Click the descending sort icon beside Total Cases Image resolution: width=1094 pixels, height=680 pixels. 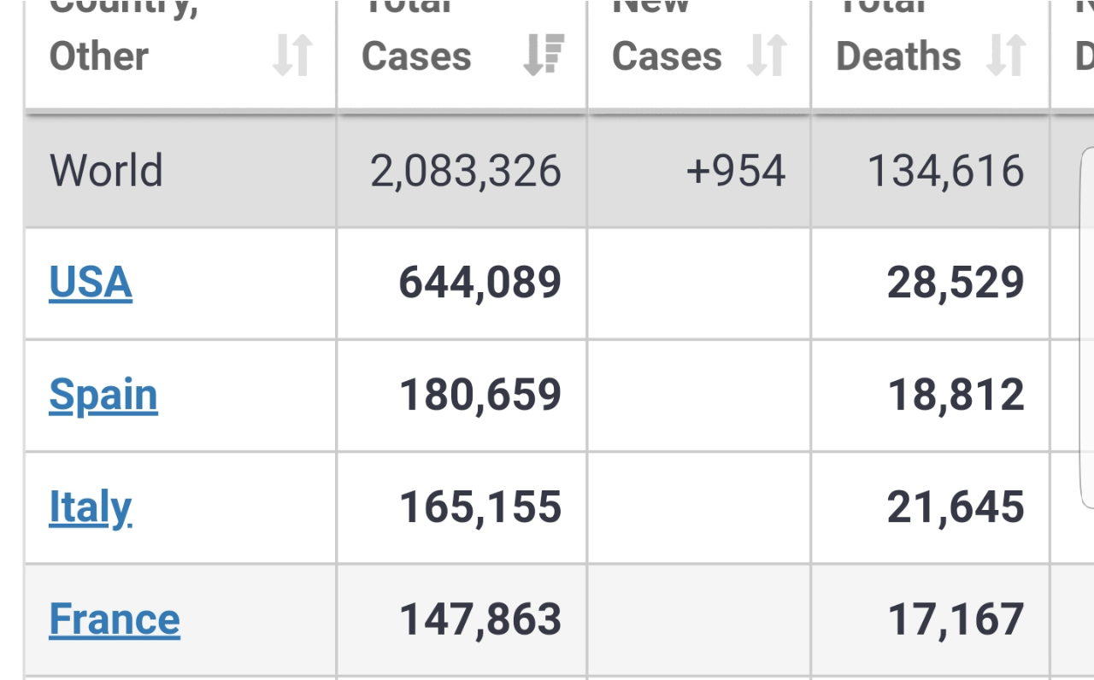pyautogui.click(x=544, y=56)
